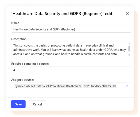
Task: Click the description scrollbar up arrow
Action: pyautogui.click(x=129, y=44)
